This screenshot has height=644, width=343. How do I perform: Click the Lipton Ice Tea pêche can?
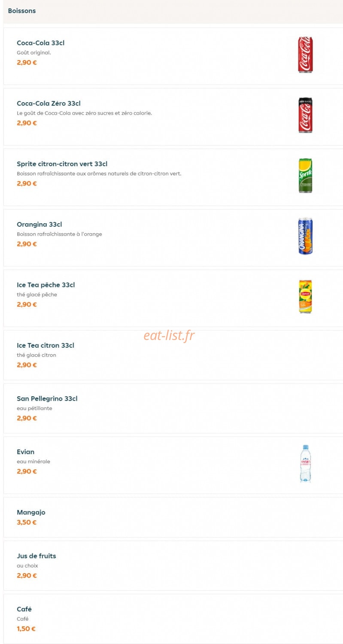pyautogui.click(x=305, y=297)
